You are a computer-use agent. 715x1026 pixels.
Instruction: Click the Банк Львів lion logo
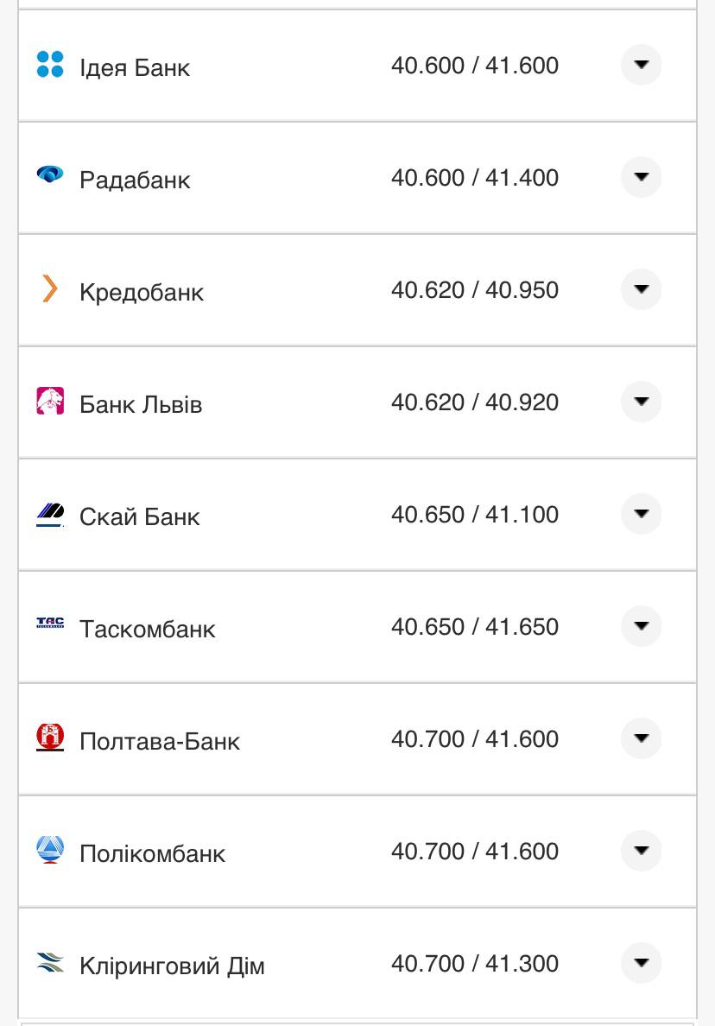(50, 402)
